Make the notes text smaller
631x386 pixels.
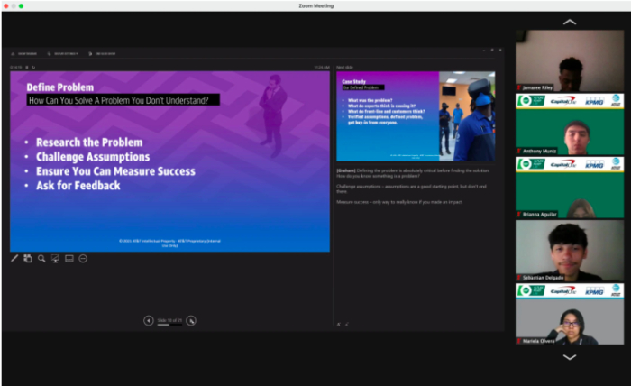[347, 324]
